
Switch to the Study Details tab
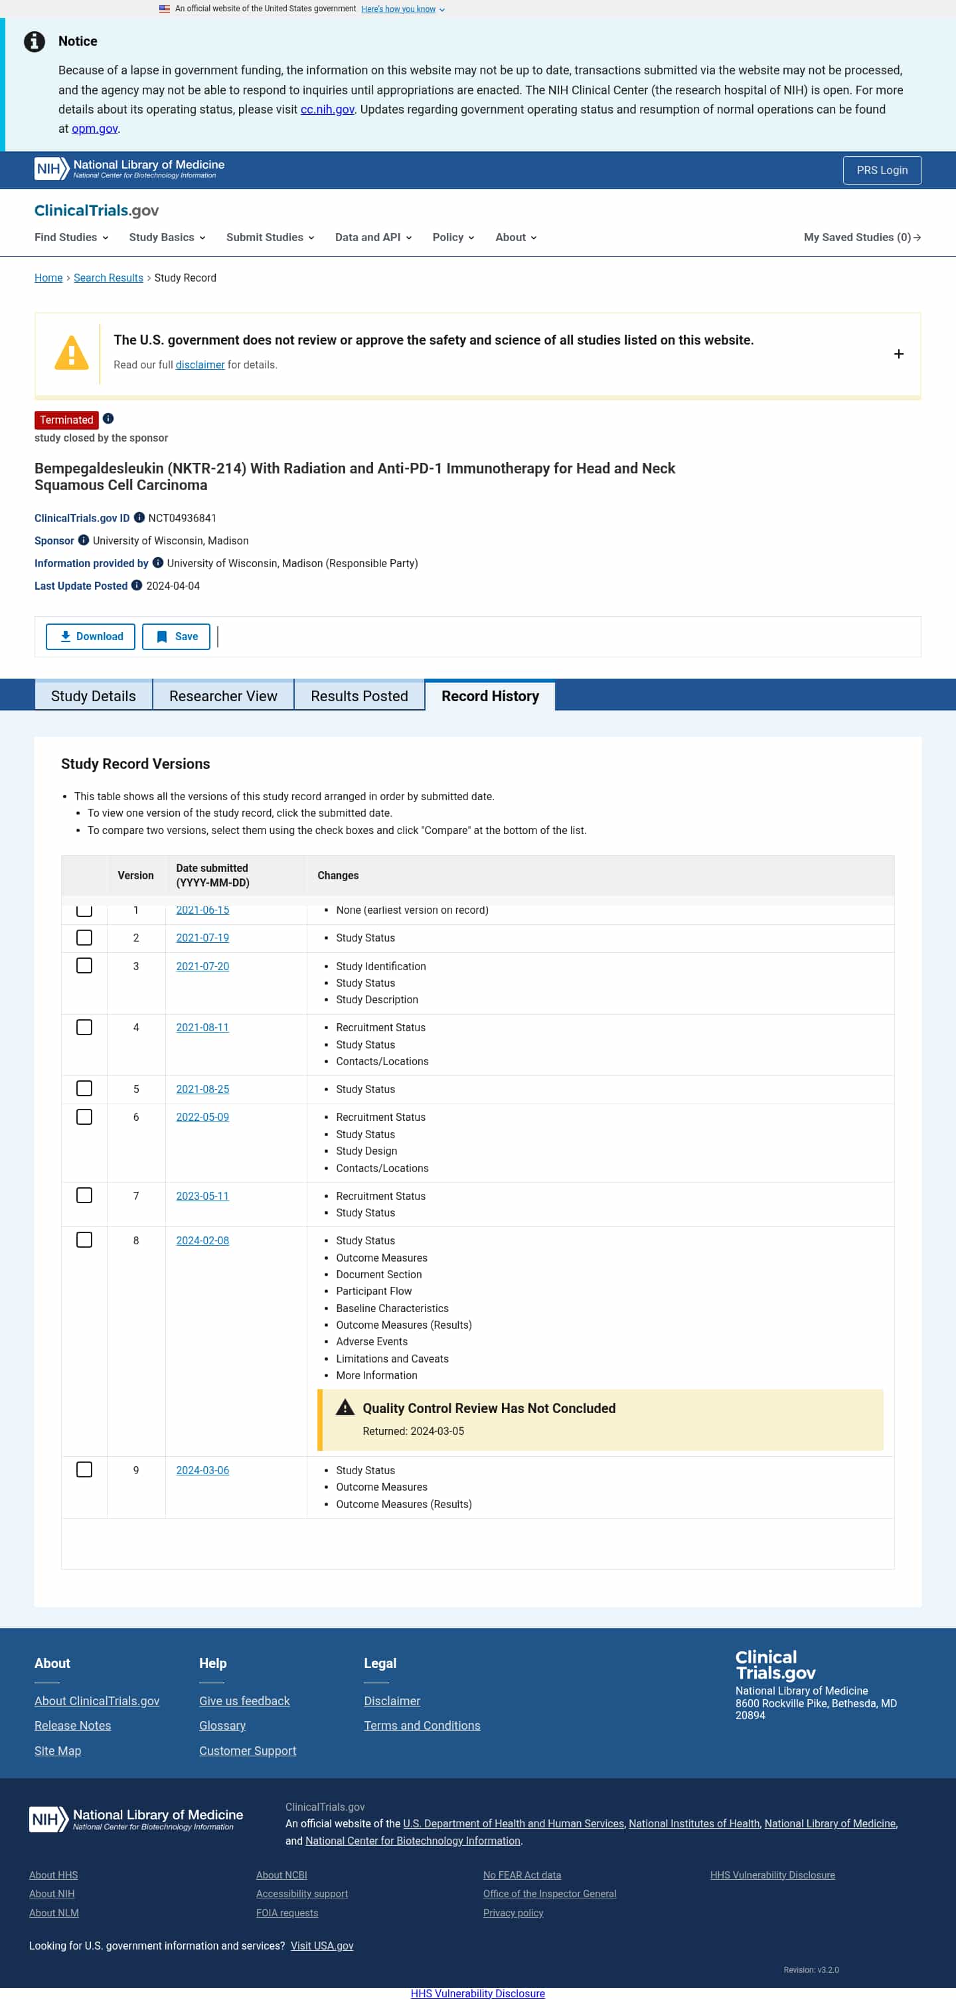coord(93,696)
